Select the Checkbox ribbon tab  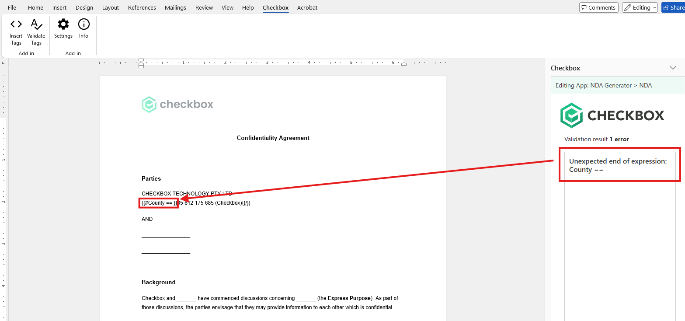point(275,7)
